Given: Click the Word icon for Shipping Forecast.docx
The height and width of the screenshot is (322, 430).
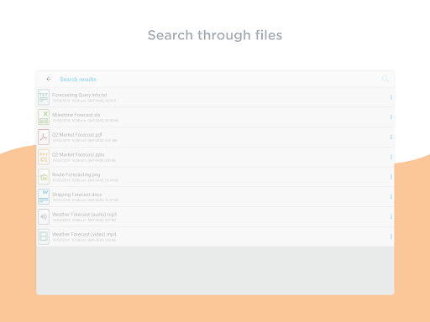Looking at the screenshot, I should tap(44, 196).
